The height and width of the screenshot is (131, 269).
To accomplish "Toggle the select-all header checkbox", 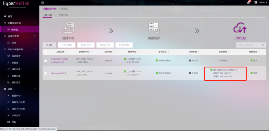I will tap(46, 52).
